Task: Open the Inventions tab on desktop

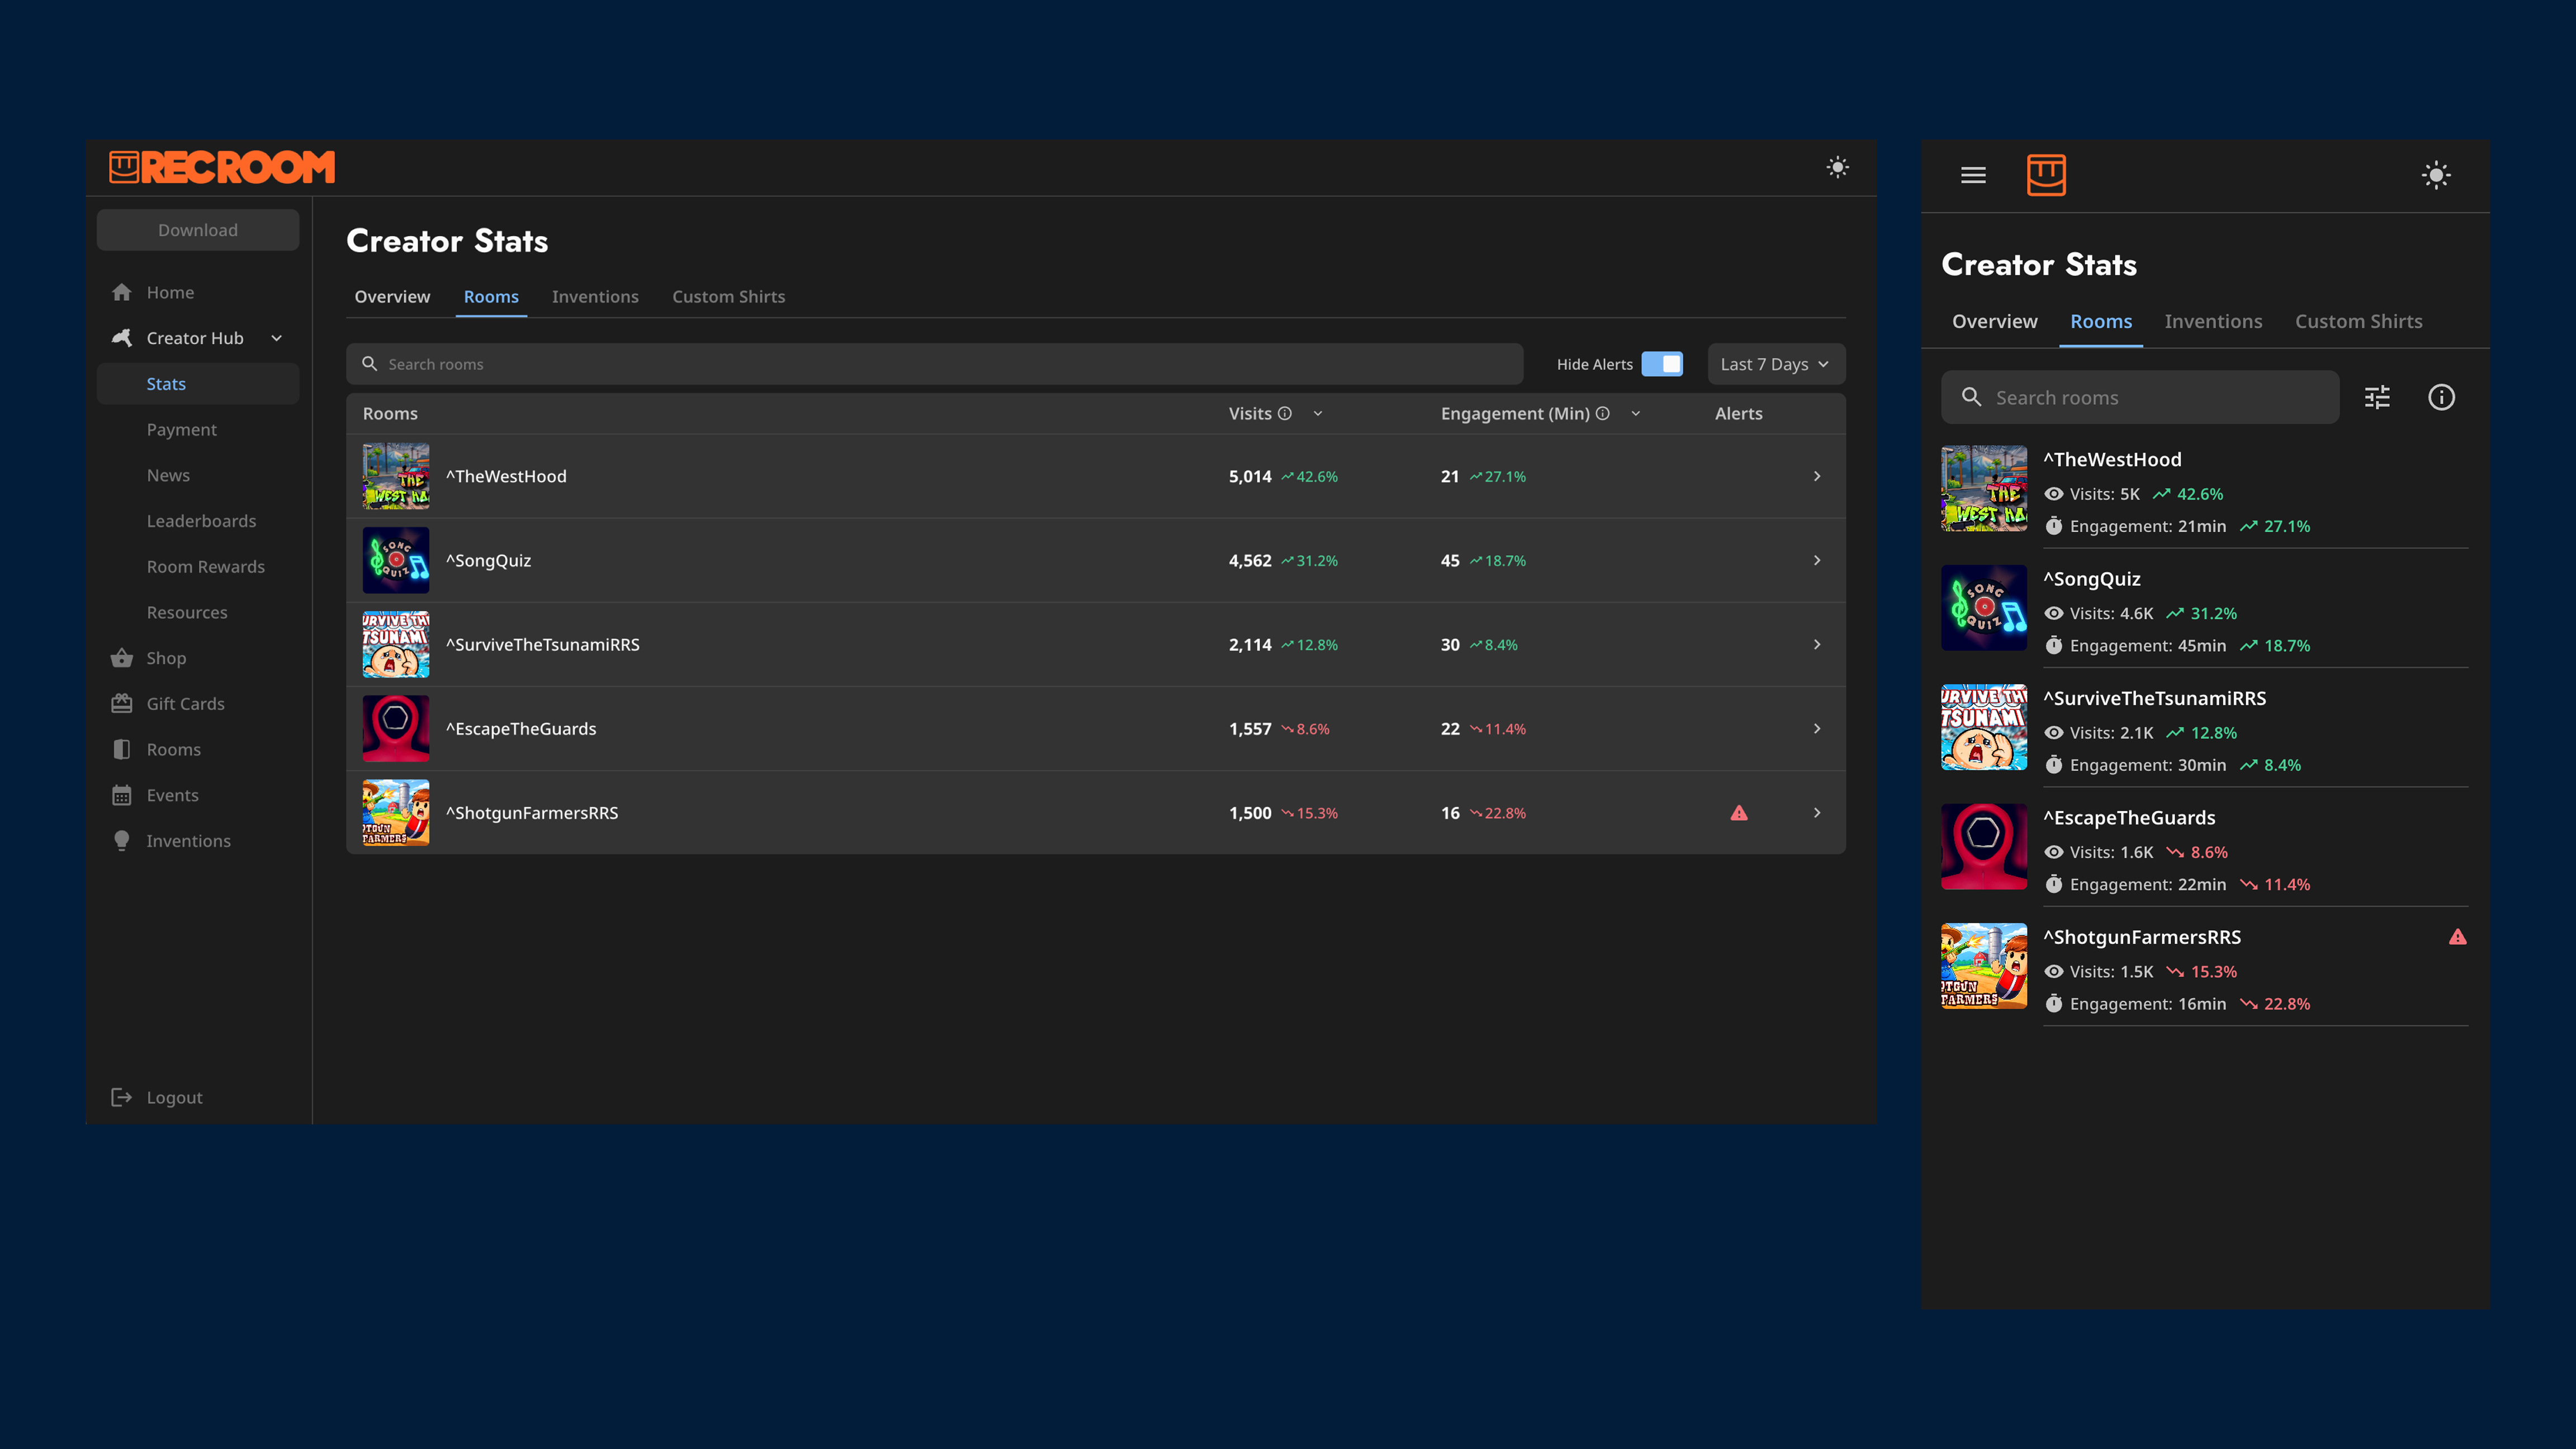Action: tap(595, 297)
